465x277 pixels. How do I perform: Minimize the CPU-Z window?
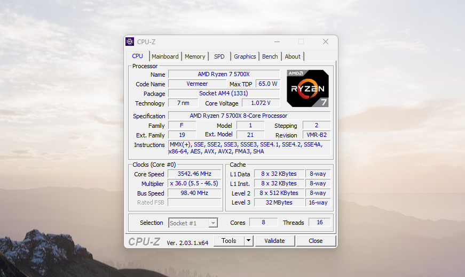[x=277, y=42]
